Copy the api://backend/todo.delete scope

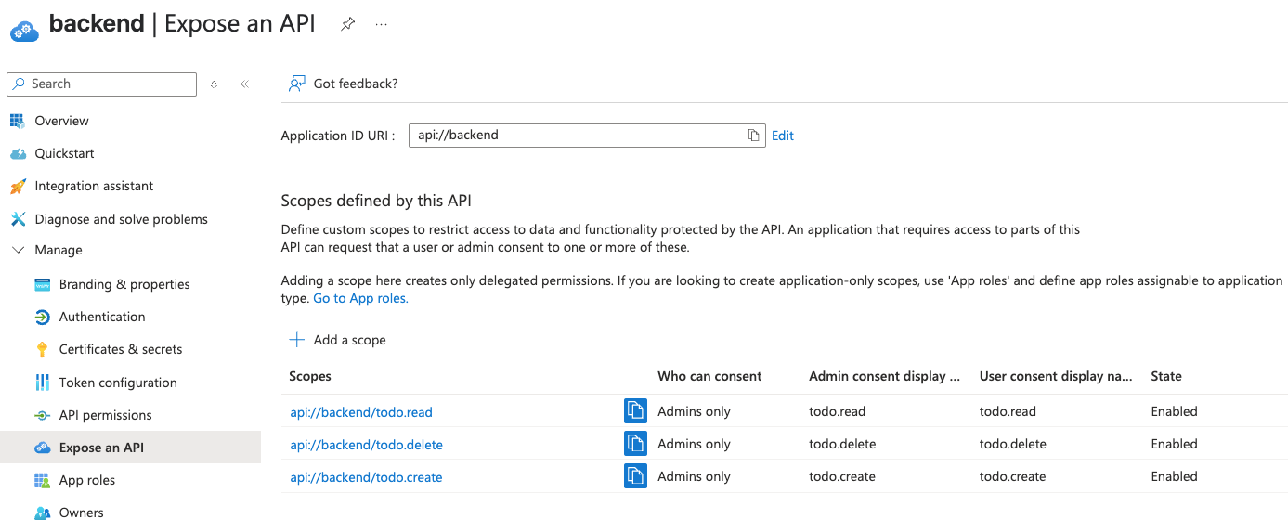coord(635,444)
